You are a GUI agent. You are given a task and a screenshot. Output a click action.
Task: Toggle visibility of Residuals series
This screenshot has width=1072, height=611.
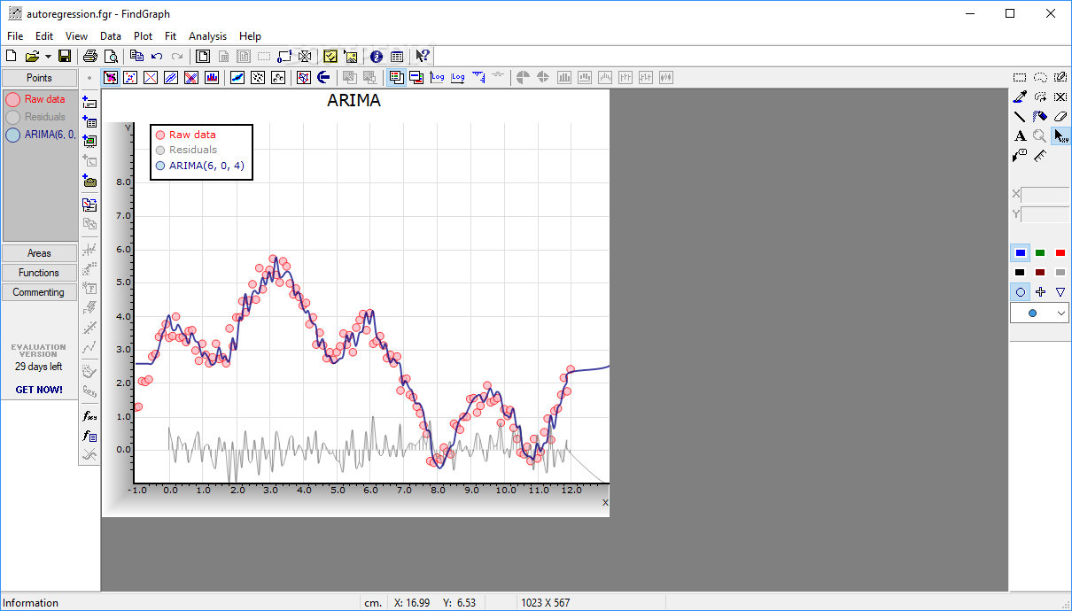13,117
